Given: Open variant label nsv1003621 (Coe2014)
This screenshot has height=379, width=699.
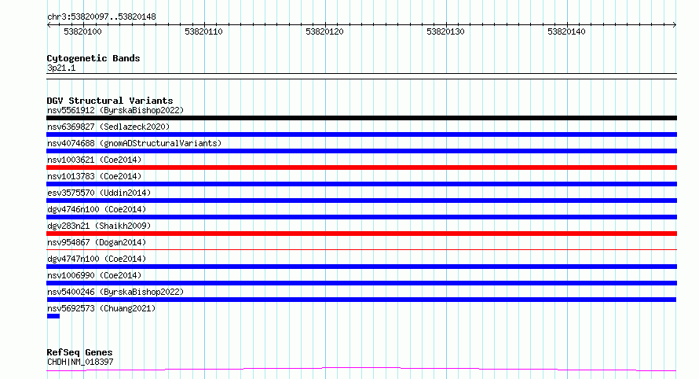Looking at the screenshot, I should pos(94,160).
